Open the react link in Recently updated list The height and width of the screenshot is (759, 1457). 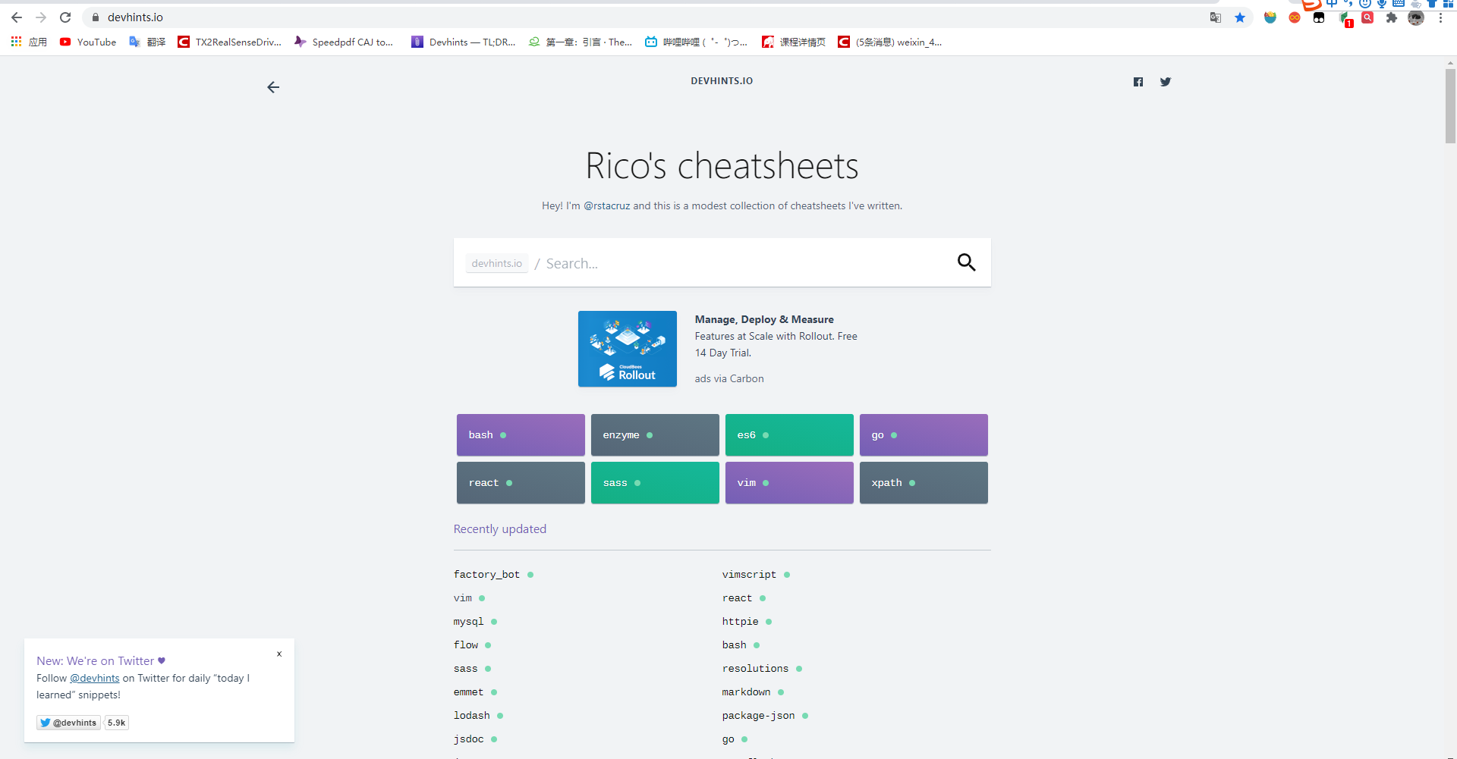click(x=738, y=598)
